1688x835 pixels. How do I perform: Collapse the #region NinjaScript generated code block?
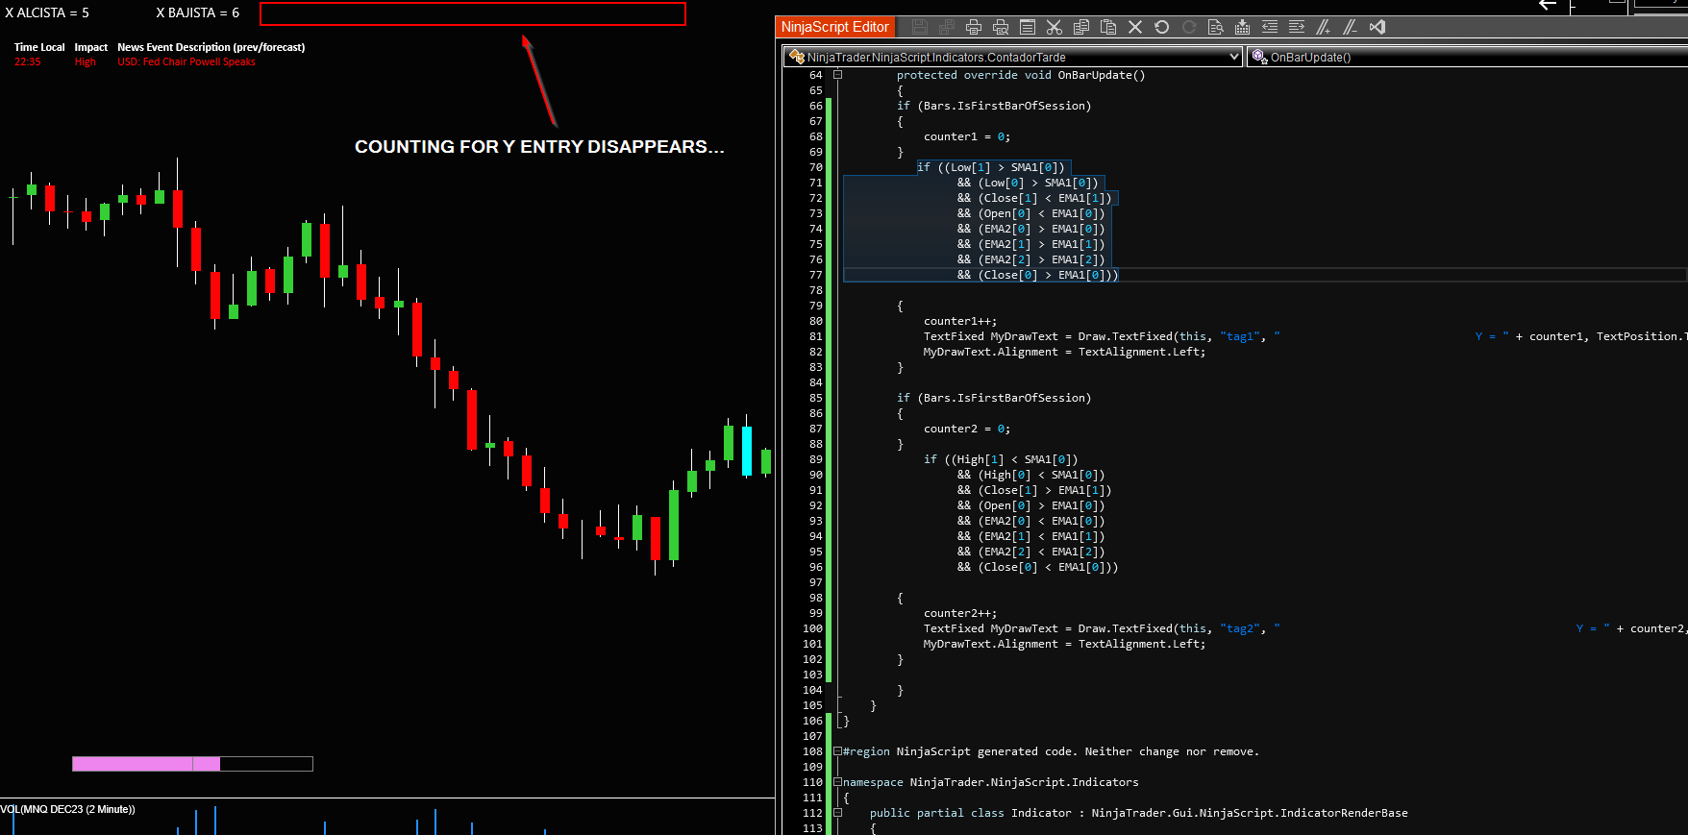coord(837,751)
